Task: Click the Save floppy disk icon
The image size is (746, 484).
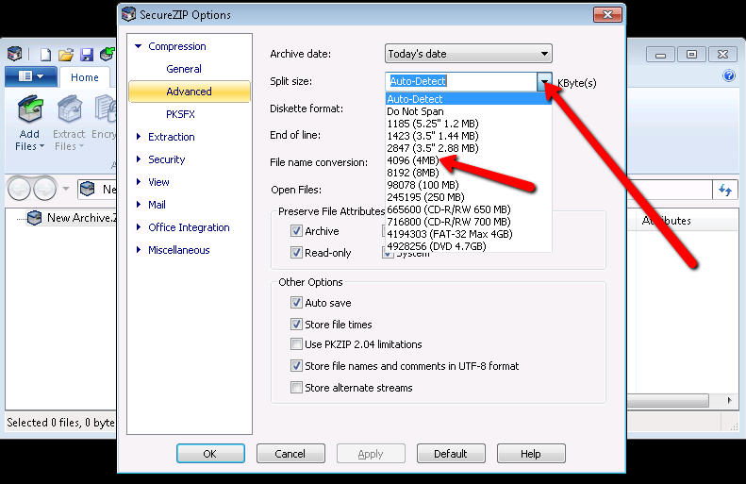Action: tap(87, 55)
